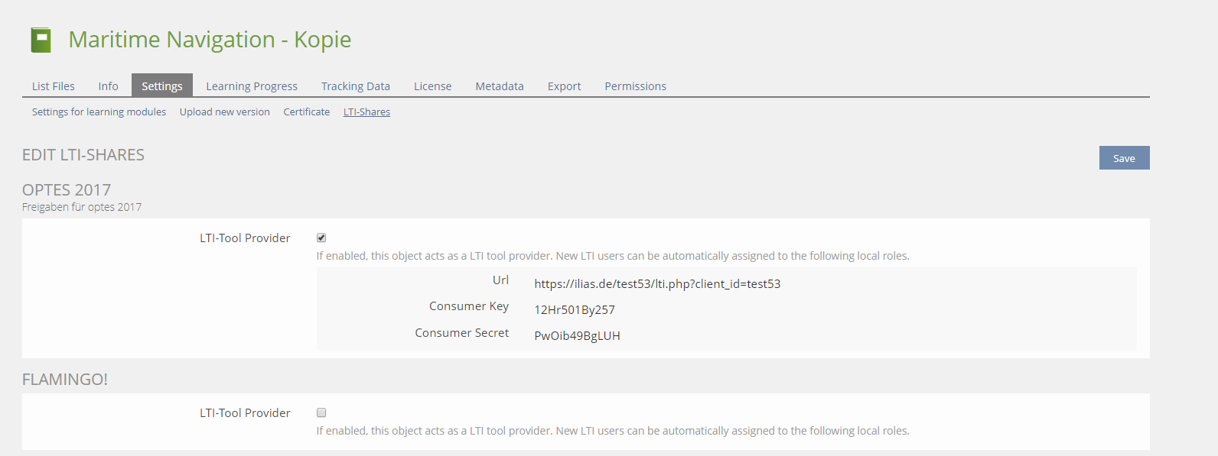Save the LTI-Shares settings
The image size is (1218, 456).
pyautogui.click(x=1123, y=158)
